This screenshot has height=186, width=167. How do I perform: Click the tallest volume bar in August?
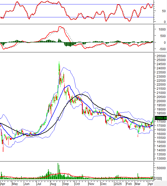(58, 171)
